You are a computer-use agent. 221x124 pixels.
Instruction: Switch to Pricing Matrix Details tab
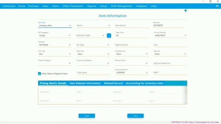pyautogui.click(x=53, y=83)
